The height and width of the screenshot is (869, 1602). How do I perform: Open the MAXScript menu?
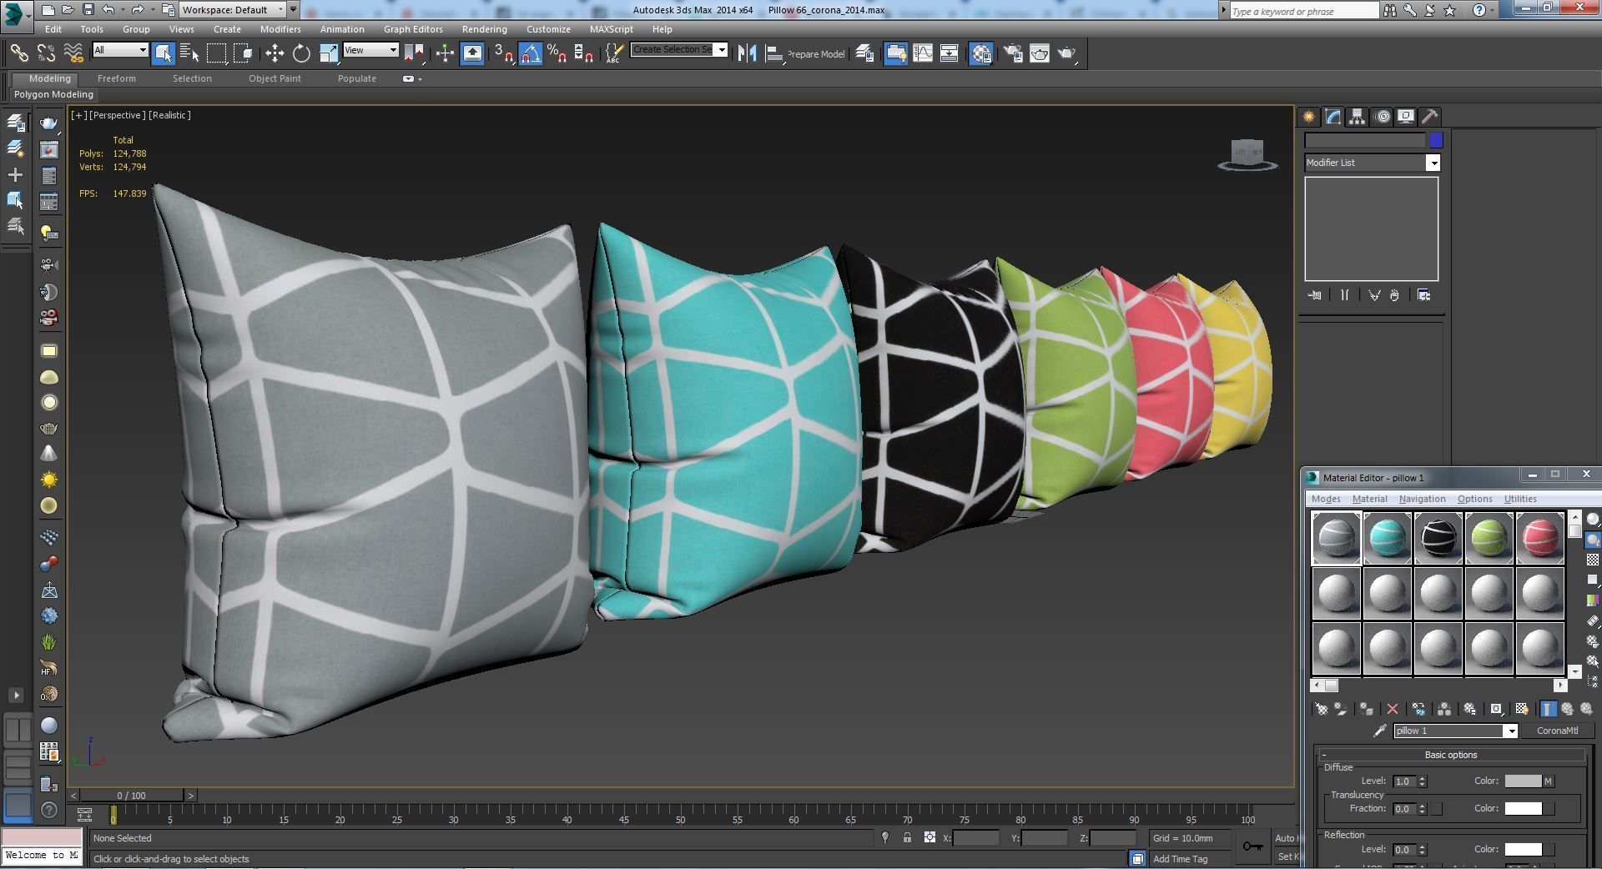tap(612, 29)
